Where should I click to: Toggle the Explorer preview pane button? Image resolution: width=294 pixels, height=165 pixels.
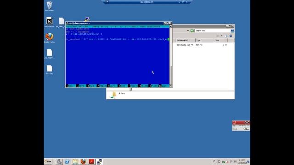click(226, 36)
